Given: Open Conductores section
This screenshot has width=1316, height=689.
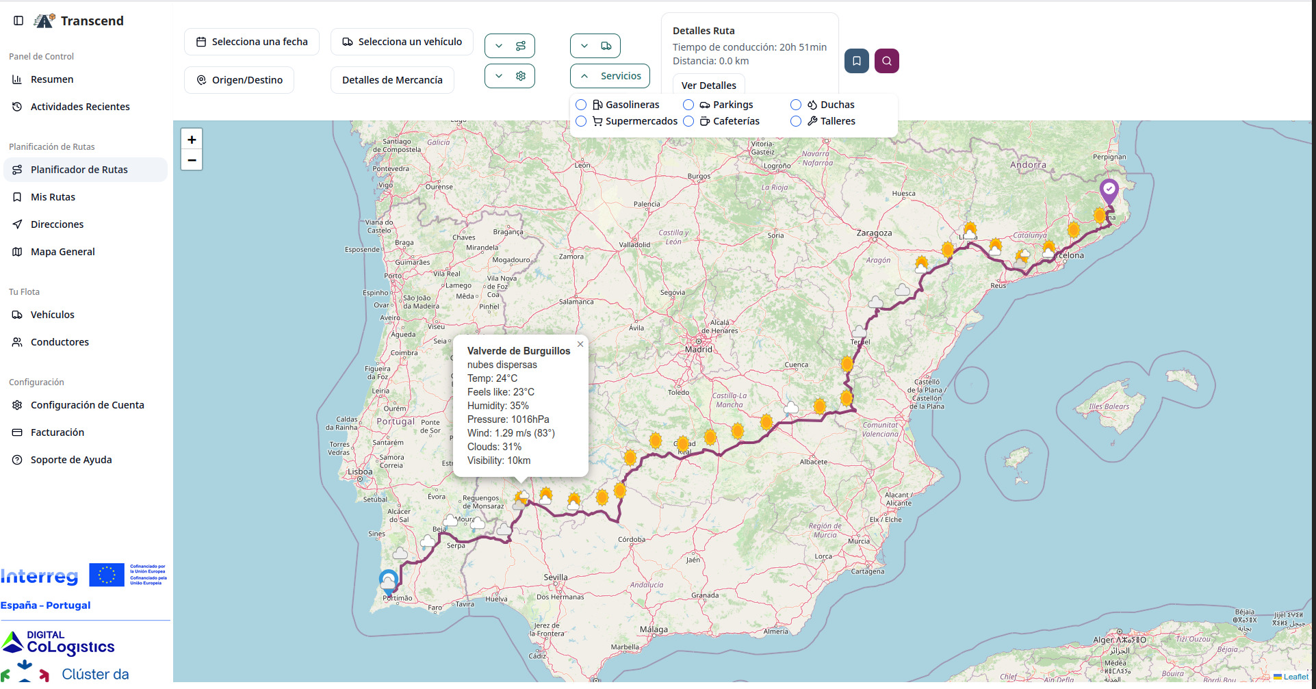Looking at the screenshot, I should (60, 342).
